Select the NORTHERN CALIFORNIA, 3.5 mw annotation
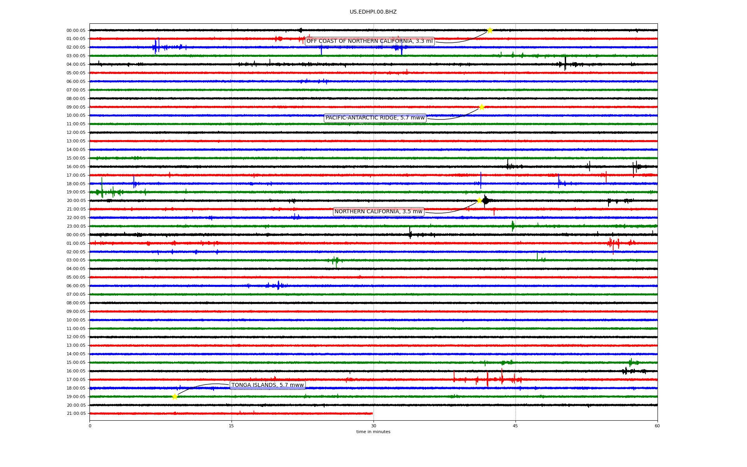Viewport: 747px width, 467px height. (x=378, y=212)
